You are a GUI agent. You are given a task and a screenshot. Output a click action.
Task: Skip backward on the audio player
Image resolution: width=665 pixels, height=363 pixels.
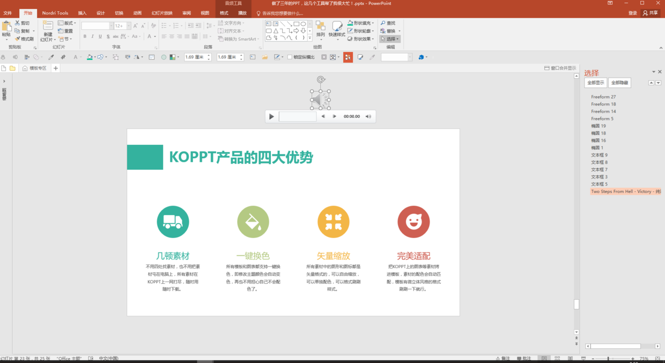click(x=323, y=116)
